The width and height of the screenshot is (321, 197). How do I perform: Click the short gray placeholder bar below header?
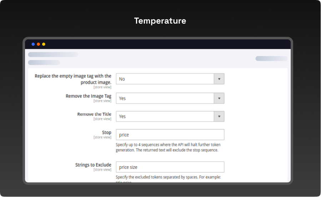click(44, 63)
